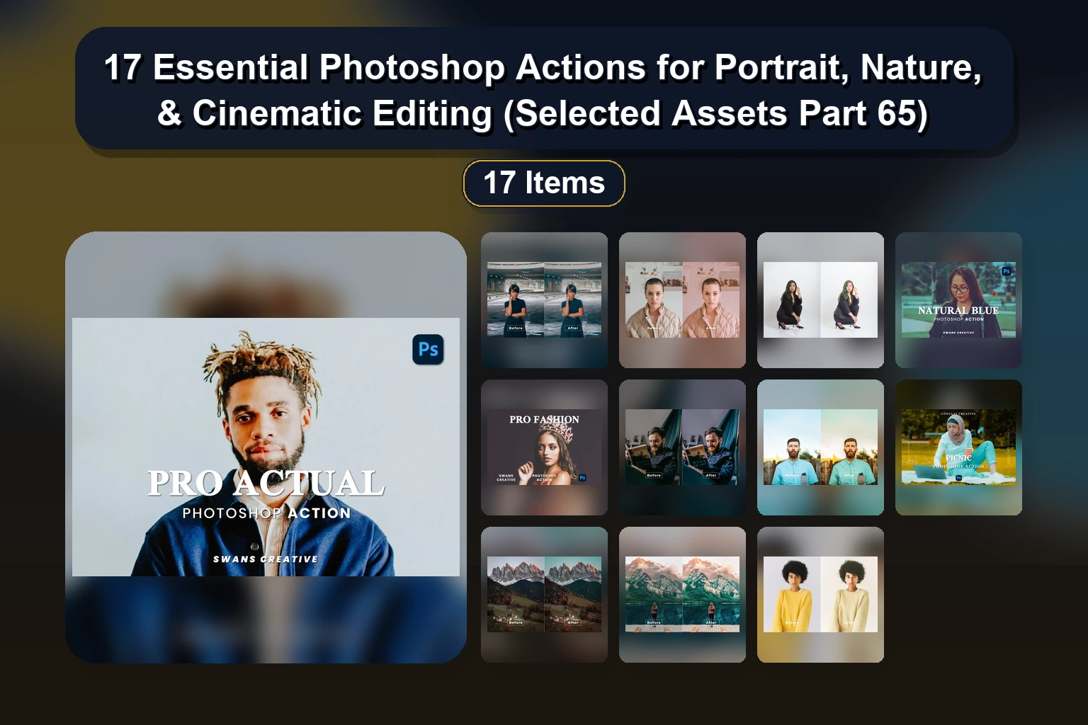Select the bearded man in teal shirt thumbnail
1088x725 pixels.
(x=820, y=447)
